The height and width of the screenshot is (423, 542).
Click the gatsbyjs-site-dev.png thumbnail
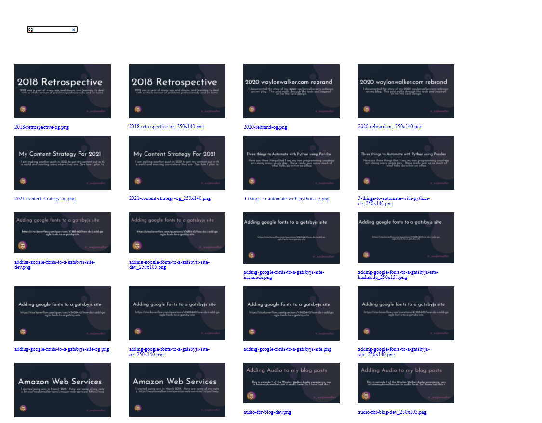[x=63, y=233]
